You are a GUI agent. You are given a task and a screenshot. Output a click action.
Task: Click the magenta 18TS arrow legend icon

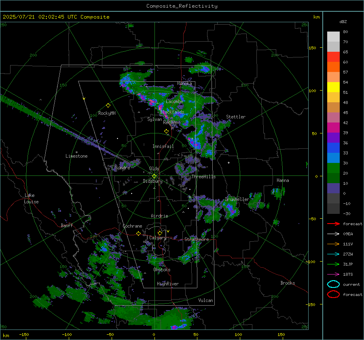[x=333, y=275]
